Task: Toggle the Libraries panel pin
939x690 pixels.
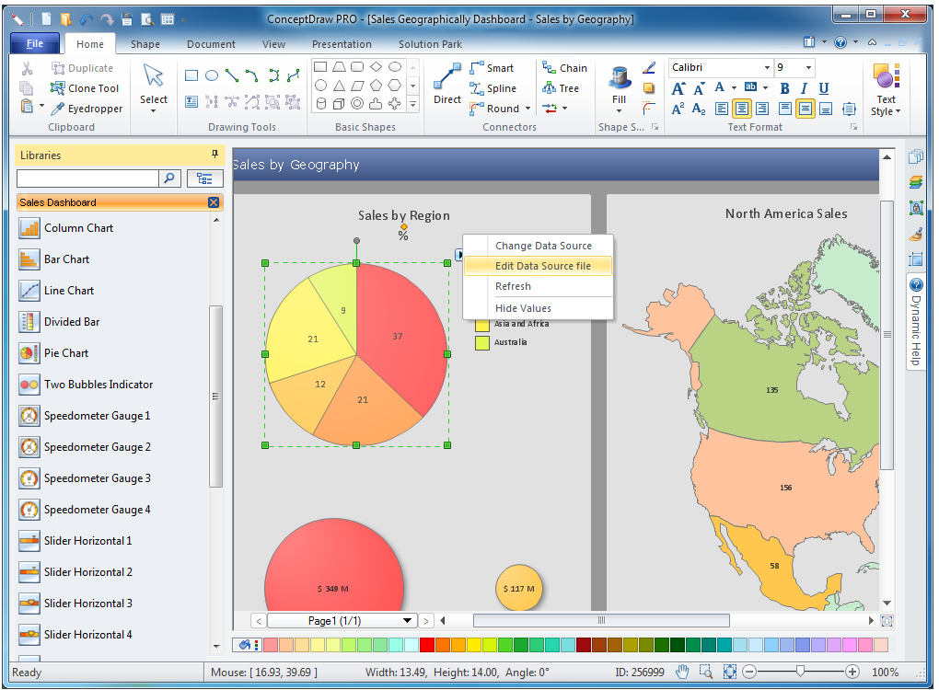Action: tap(214, 155)
